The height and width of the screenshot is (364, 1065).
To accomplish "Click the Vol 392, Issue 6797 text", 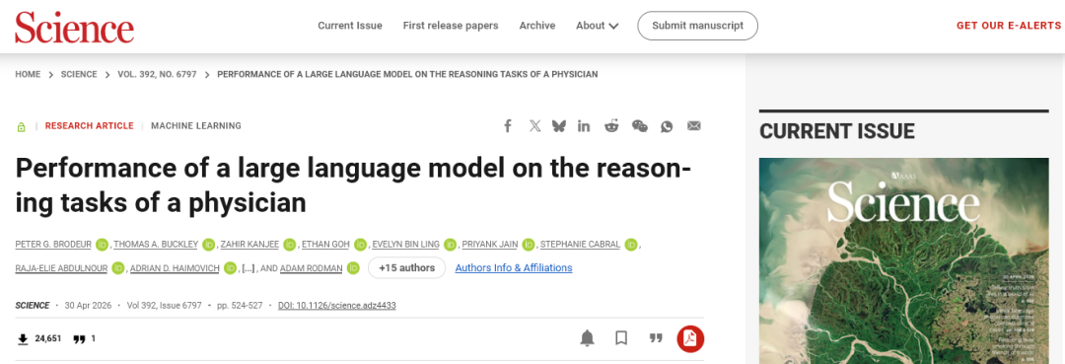I will click(165, 306).
